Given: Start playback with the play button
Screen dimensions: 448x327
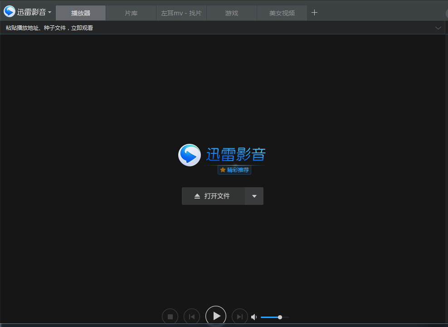Looking at the screenshot, I should click(216, 316).
